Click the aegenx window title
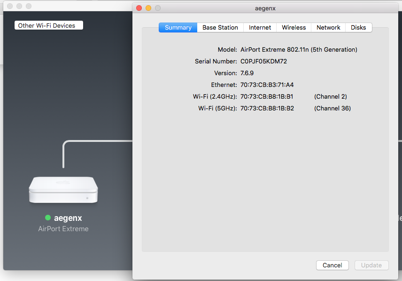The image size is (402, 281). pyautogui.click(x=265, y=8)
